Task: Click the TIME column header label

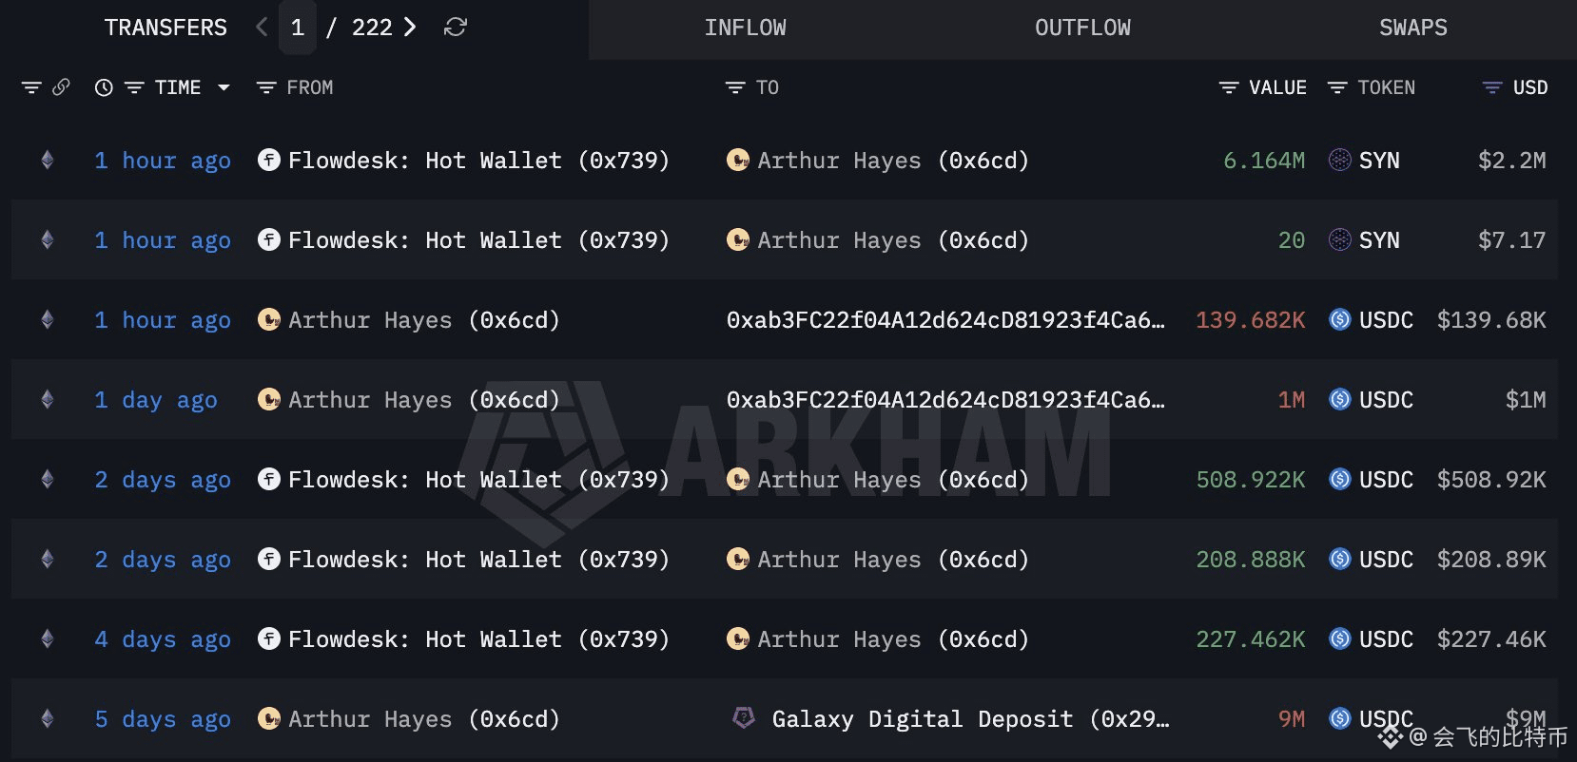Action: tap(178, 87)
